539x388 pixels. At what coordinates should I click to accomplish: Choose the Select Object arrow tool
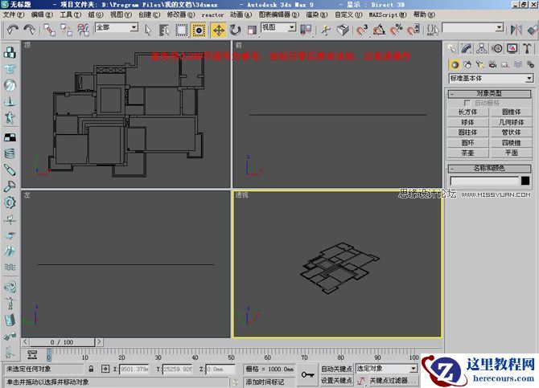(148, 31)
